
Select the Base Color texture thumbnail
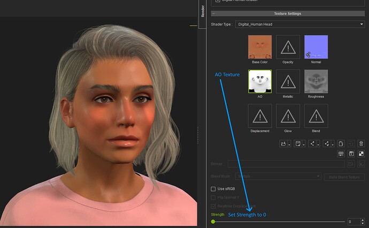(x=260, y=47)
